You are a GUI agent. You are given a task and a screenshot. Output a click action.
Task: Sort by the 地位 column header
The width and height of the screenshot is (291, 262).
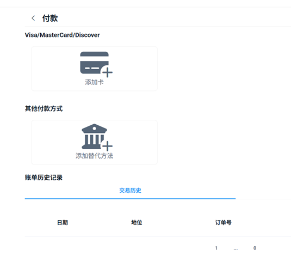coord(137,222)
